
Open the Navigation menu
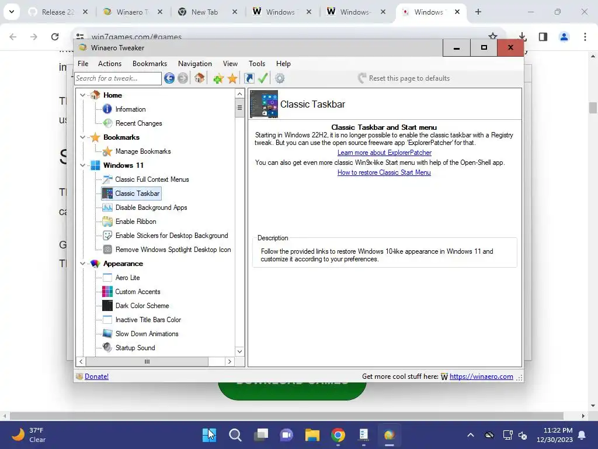[x=195, y=64]
